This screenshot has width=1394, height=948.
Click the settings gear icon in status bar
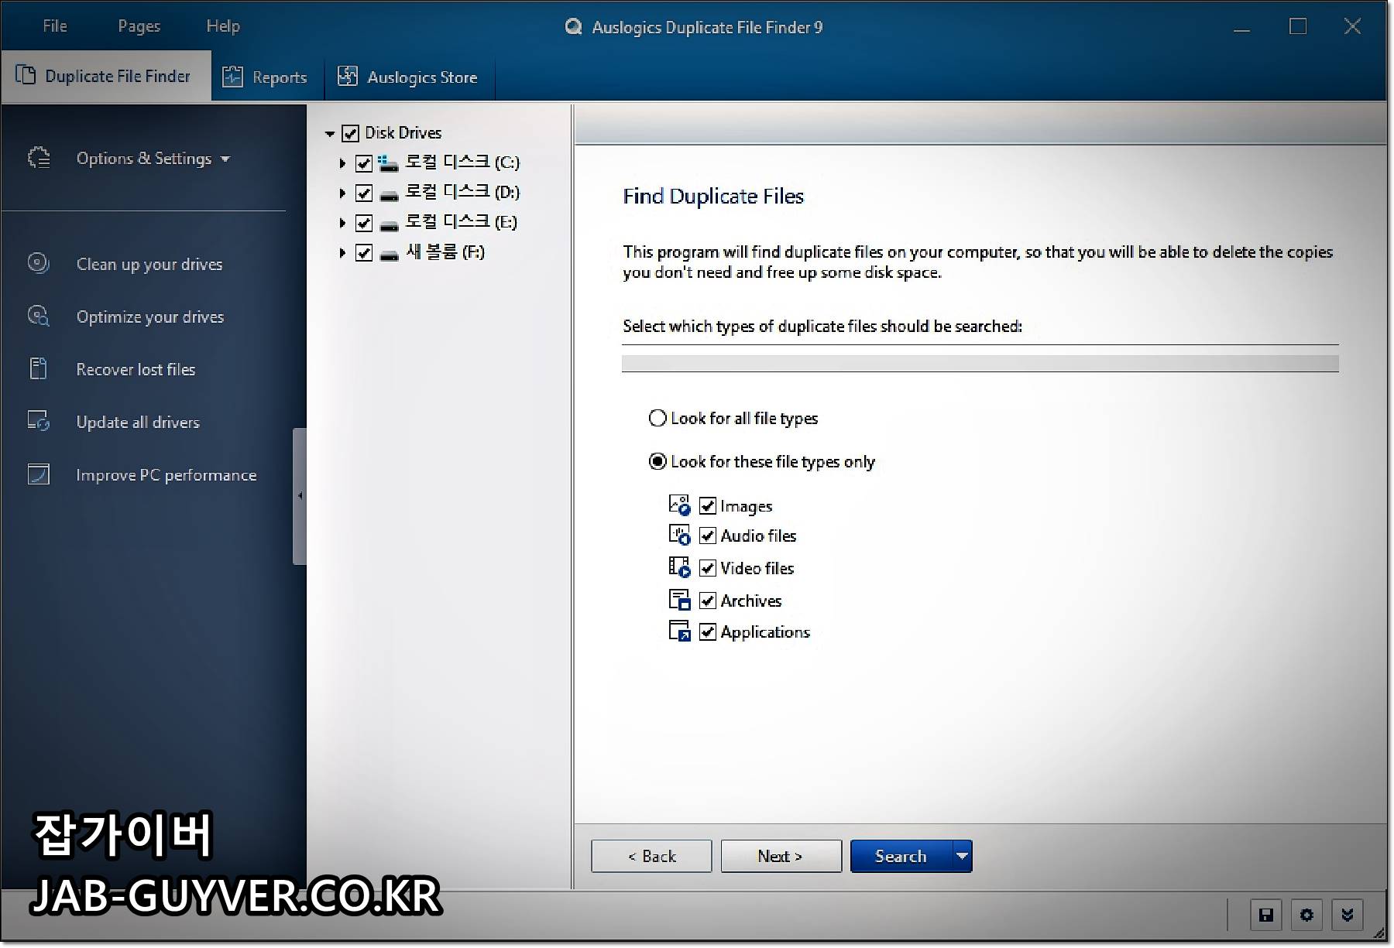(1306, 915)
